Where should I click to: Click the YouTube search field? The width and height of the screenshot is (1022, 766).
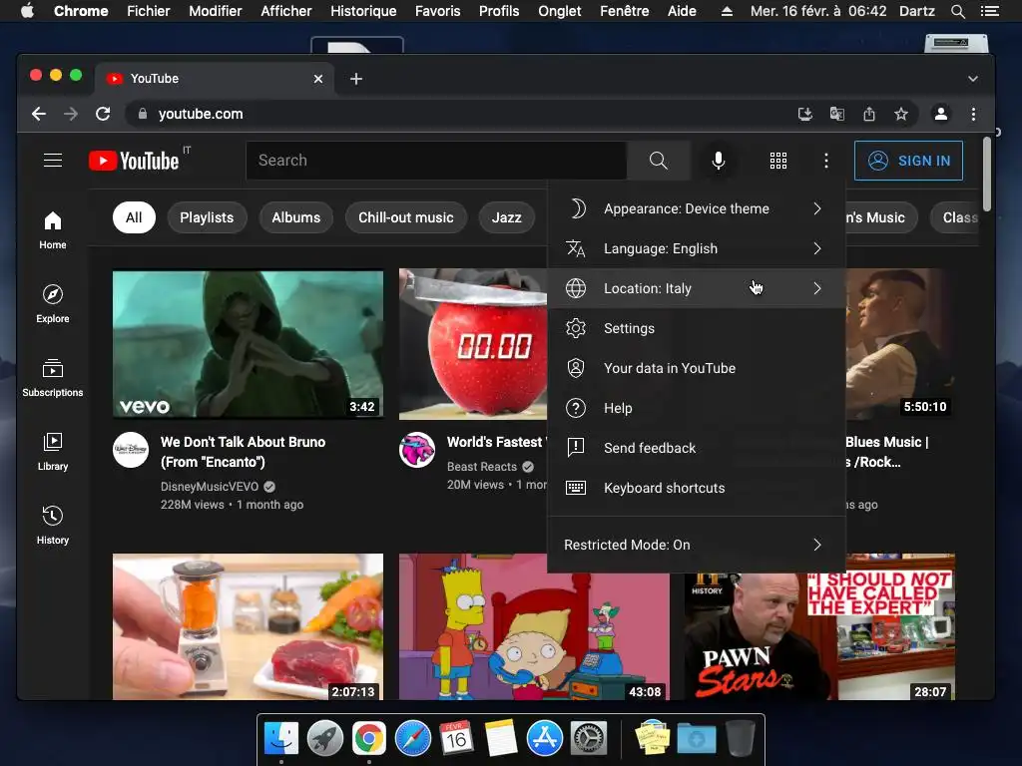(x=436, y=161)
